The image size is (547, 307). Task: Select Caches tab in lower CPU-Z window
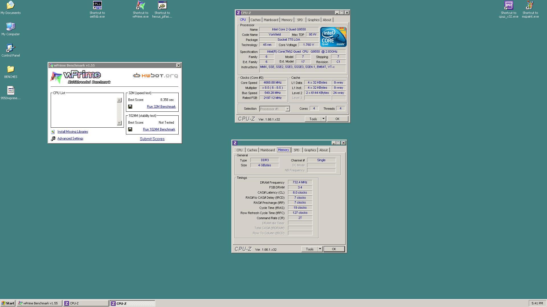252,150
